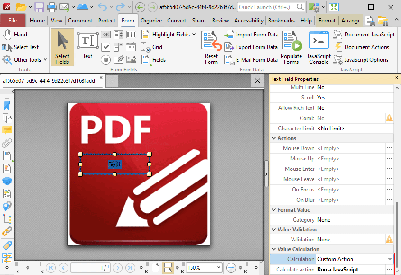The width and height of the screenshot is (401, 275).
Task: Open the File menu
Action: click(x=13, y=20)
